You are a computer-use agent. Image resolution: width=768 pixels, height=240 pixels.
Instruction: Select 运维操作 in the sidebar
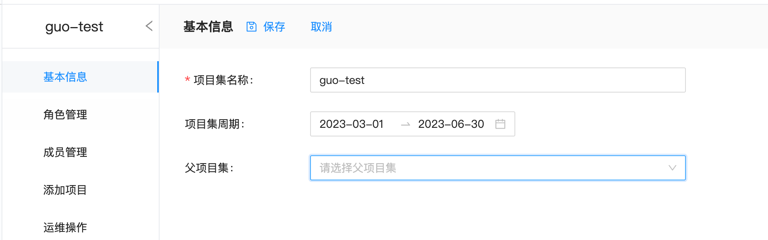point(65,227)
